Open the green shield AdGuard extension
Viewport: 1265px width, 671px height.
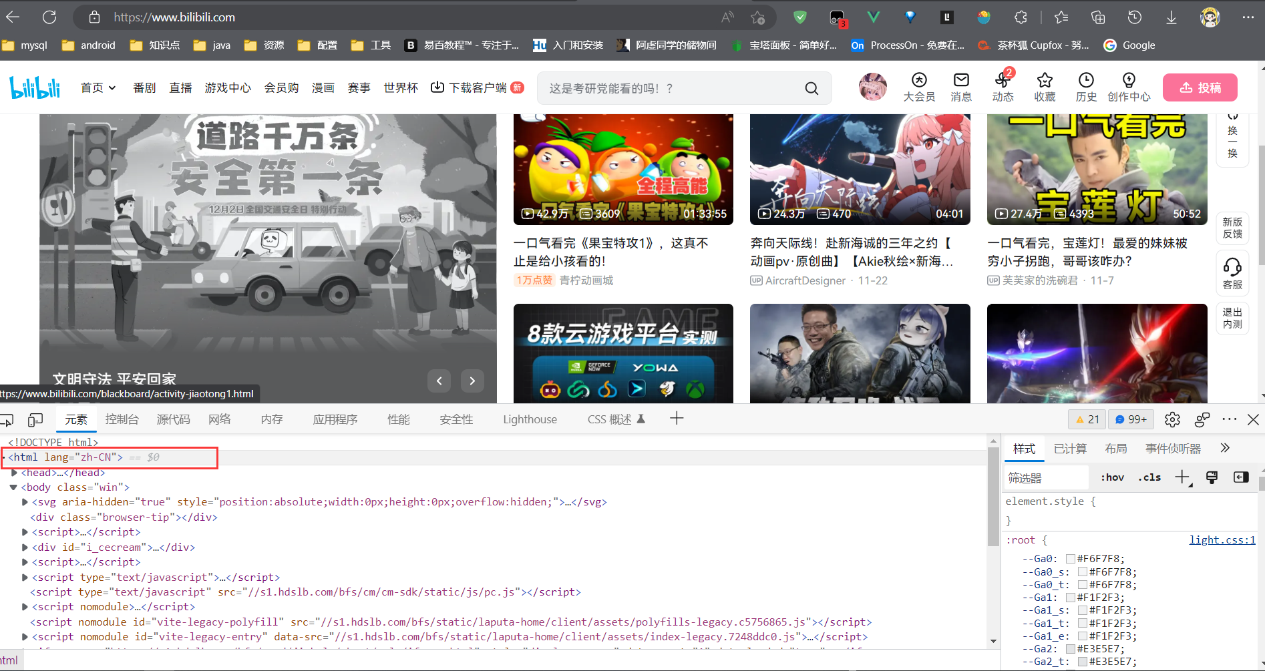point(800,17)
